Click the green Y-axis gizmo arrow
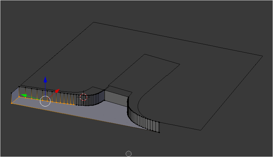The image size is (273, 157). [x=24, y=96]
